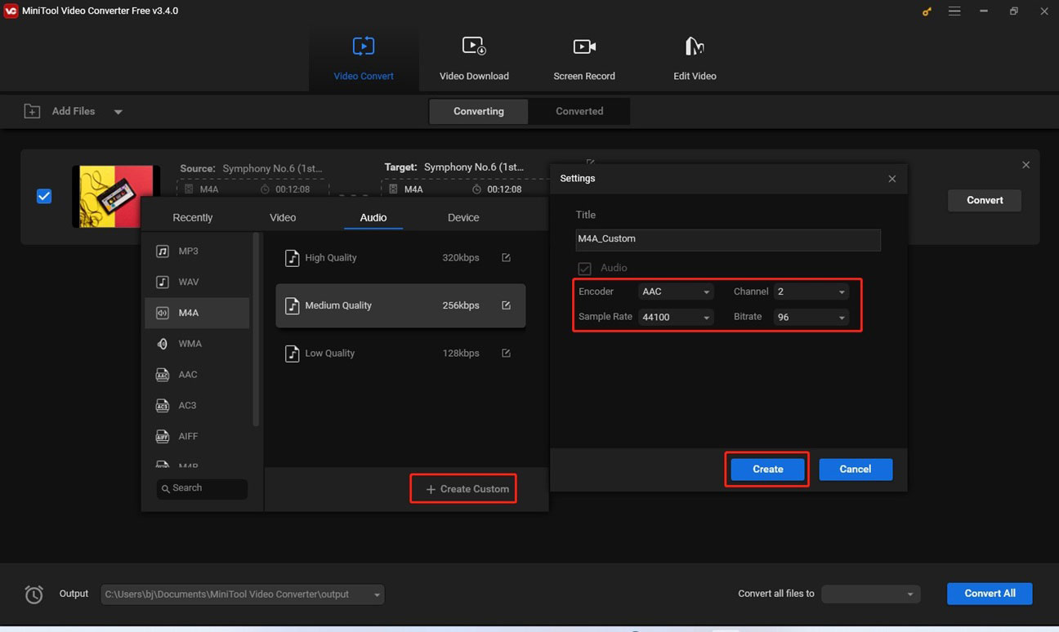Open the Edit Video section
The image size is (1059, 632).
(695, 59)
